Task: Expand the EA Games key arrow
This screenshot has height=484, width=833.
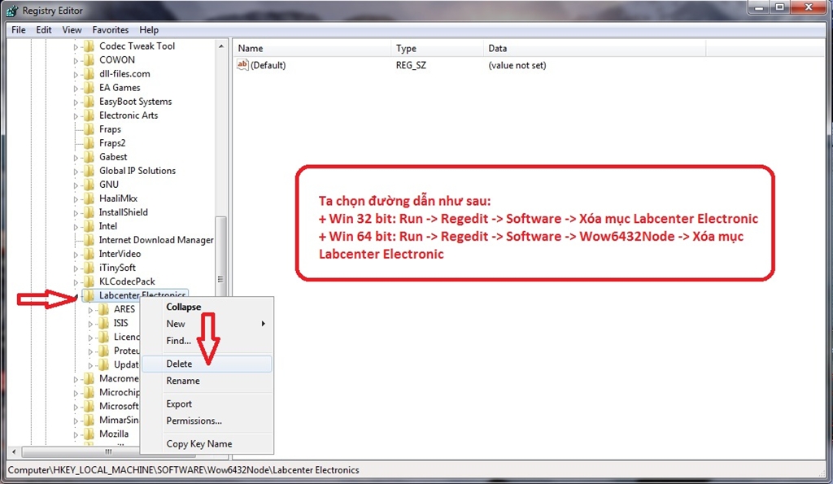Action: [76, 88]
